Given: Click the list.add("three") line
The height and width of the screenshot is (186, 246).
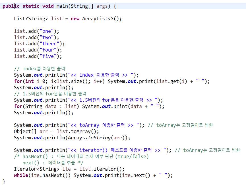Looking at the screenshot, I should 39,44.
